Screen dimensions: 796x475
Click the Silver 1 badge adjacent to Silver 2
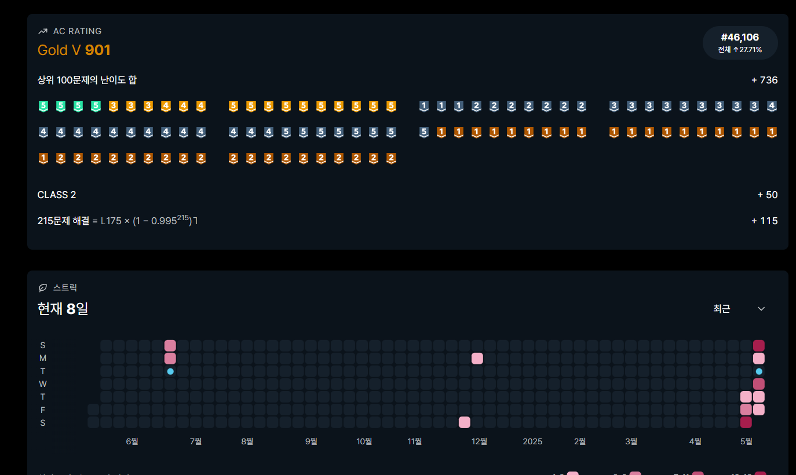point(459,106)
